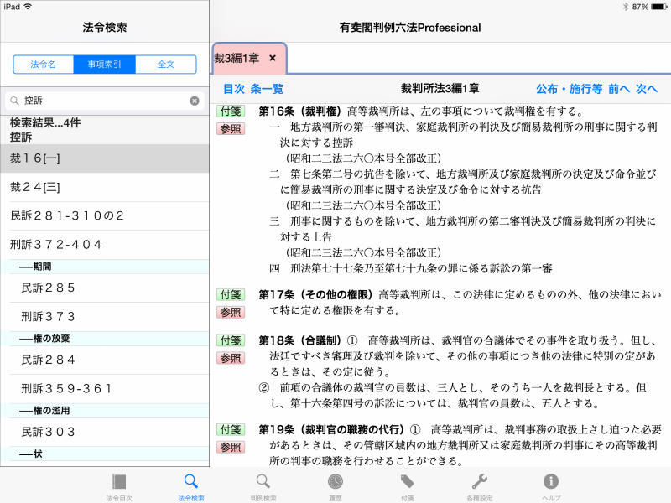Open the 各種設定 wrench tab
The height and width of the screenshot is (503, 671).
coord(479,487)
